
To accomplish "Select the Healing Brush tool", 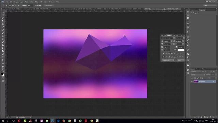I will 3,30.
